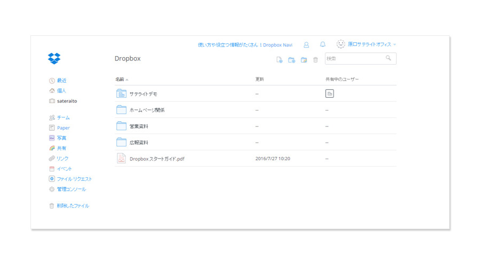Open the サテライトデモ folder name
This screenshot has height=267, width=480.
coord(143,94)
